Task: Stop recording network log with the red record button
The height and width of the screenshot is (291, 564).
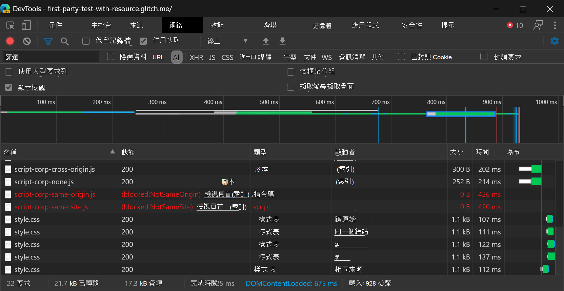Action: click(10, 41)
